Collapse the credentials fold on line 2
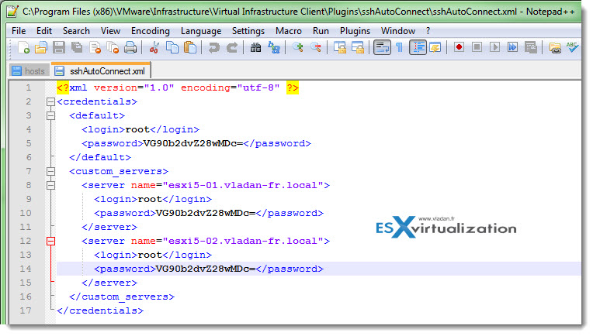Screen dimensions: 593x336 tap(50, 102)
